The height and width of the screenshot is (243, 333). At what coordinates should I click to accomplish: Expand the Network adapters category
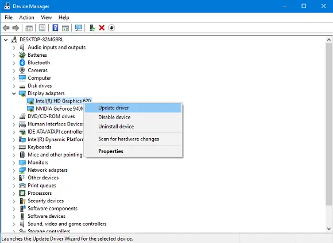pos(14,170)
